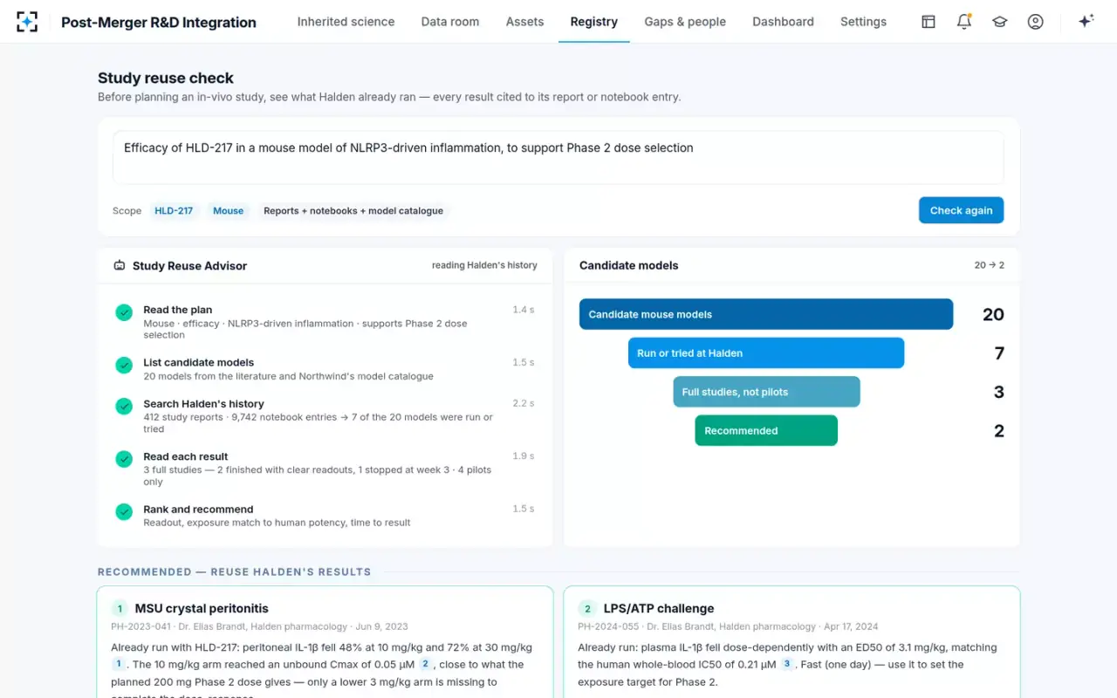Click the Mouse scope chip
The image size is (1117, 698).
click(229, 210)
